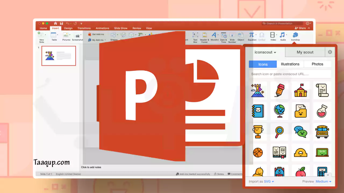Open the Transitions tab
The width and height of the screenshot is (344, 193).
[x=84, y=28]
